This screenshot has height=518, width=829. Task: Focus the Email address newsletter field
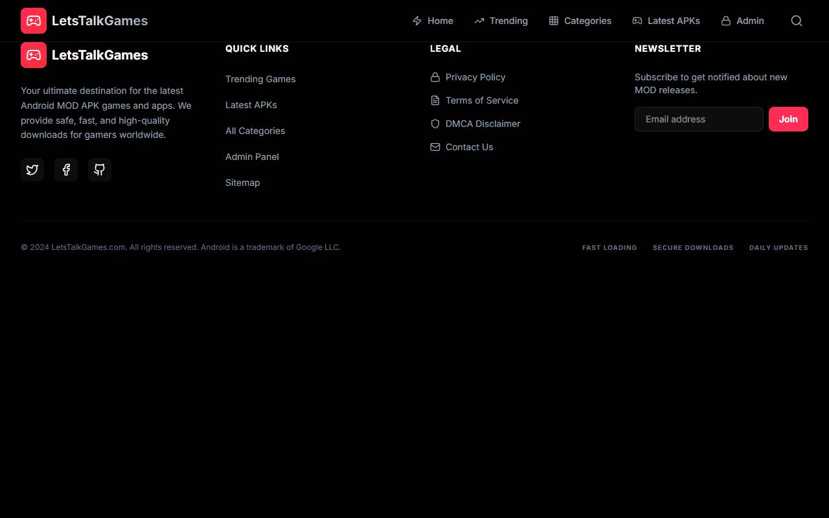(x=699, y=119)
